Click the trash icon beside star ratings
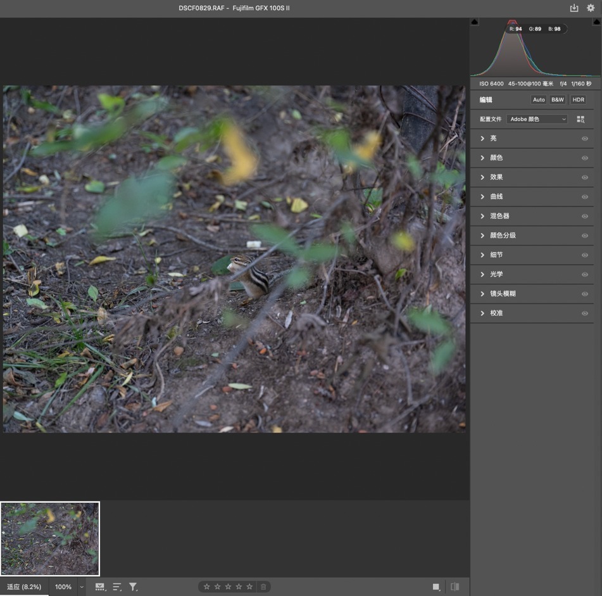 [263, 587]
